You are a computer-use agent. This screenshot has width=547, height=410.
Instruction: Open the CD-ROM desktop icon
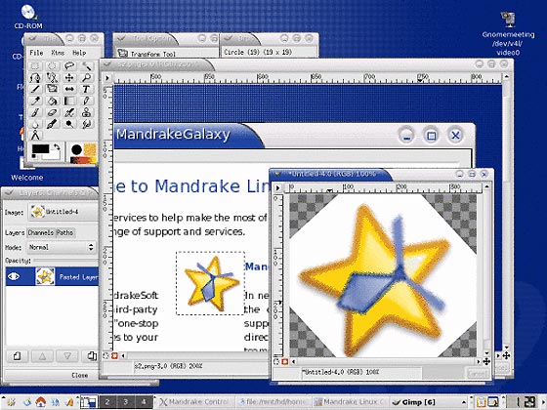(28, 17)
